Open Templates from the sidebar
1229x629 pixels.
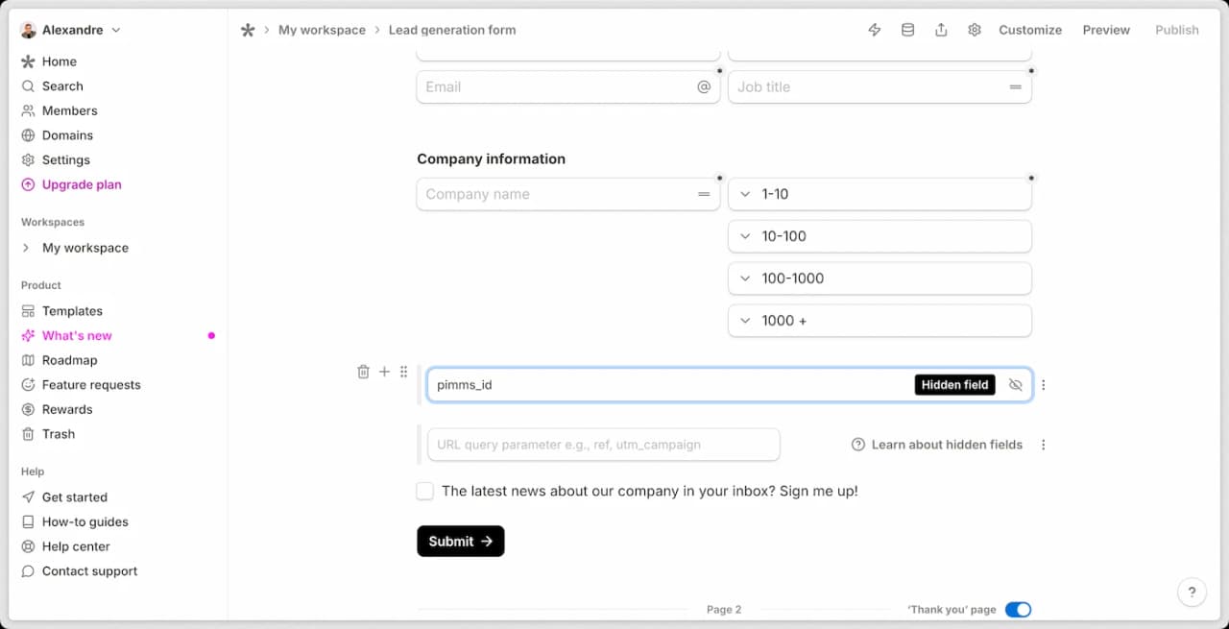point(72,311)
